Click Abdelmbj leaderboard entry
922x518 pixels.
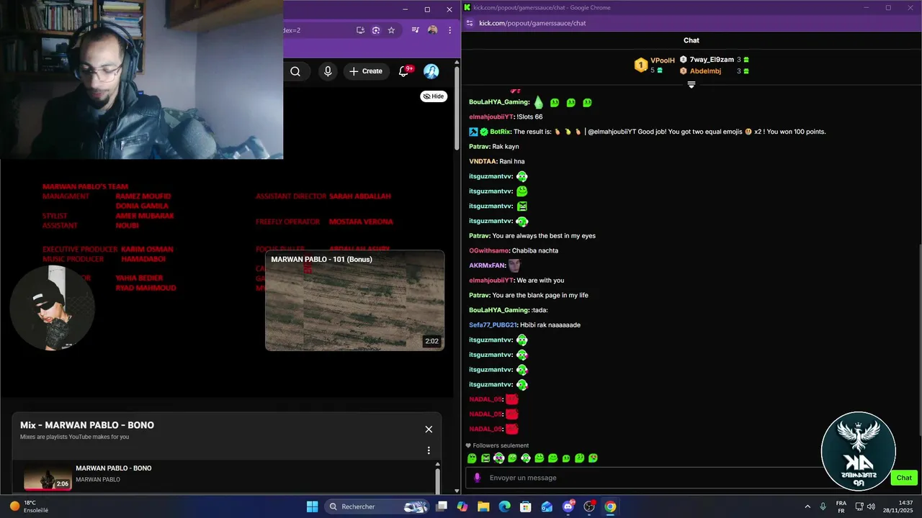(715, 71)
